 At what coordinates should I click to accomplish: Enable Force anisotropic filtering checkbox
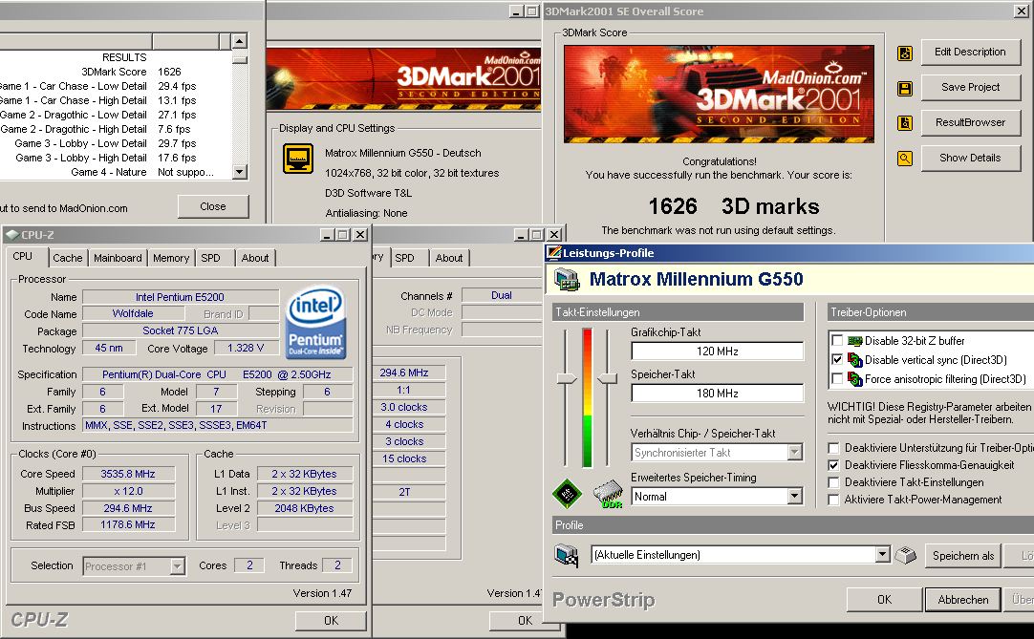837,379
